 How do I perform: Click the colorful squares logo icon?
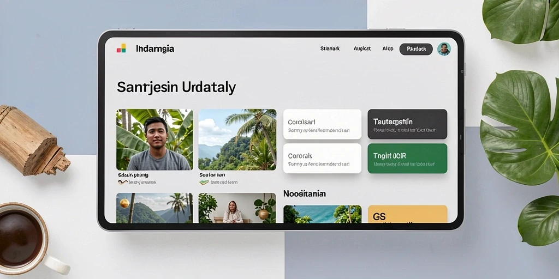pos(121,48)
